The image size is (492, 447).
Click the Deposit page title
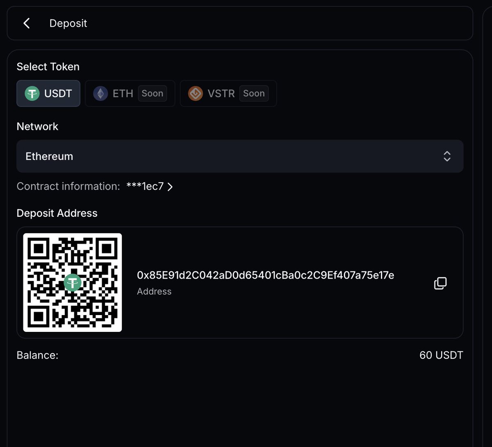(68, 23)
